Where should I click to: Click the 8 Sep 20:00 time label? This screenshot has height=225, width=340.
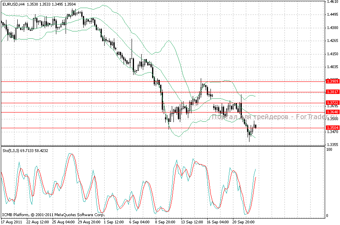(165, 222)
